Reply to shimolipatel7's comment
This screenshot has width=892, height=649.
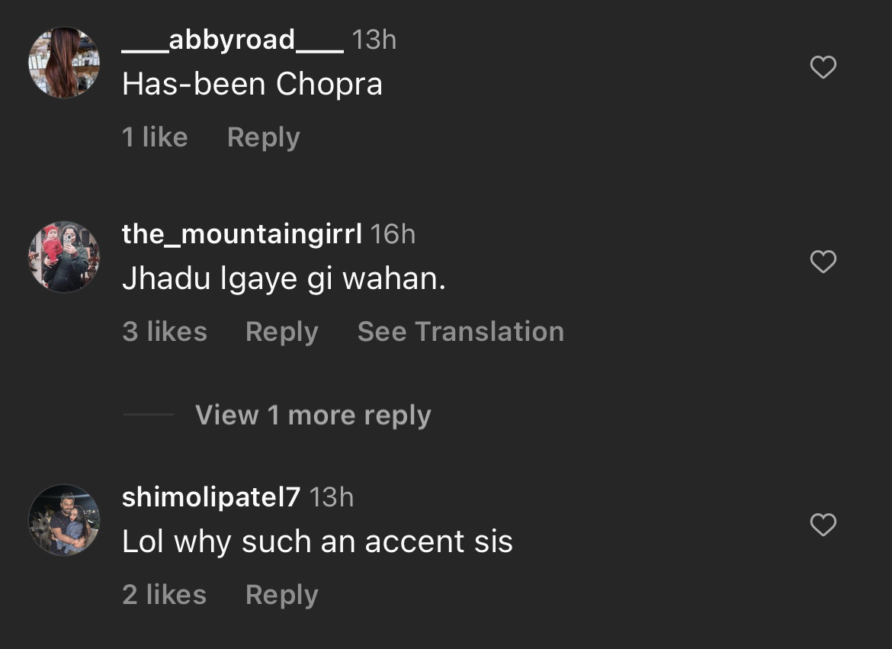[281, 595]
